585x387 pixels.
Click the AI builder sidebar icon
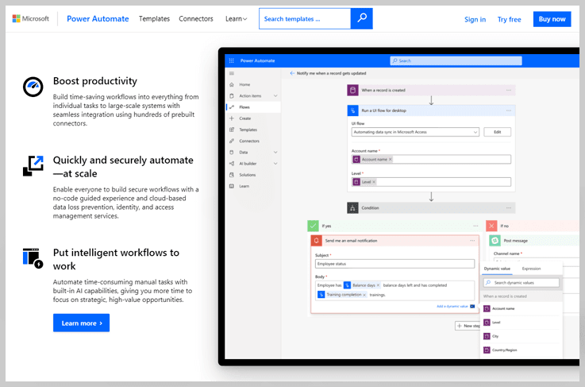pos(232,164)
